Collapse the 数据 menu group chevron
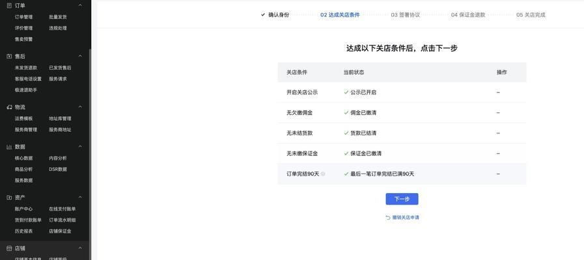Image resolution: width=584 pixels, height=260 pixels. click(80, 146)
